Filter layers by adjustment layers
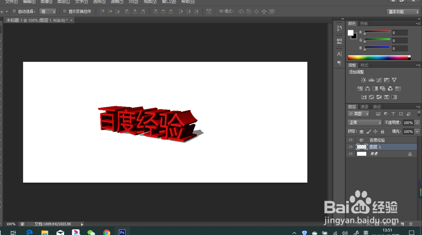Image resolution: width=422 pixels, height=235 pixels. (386, 114)
